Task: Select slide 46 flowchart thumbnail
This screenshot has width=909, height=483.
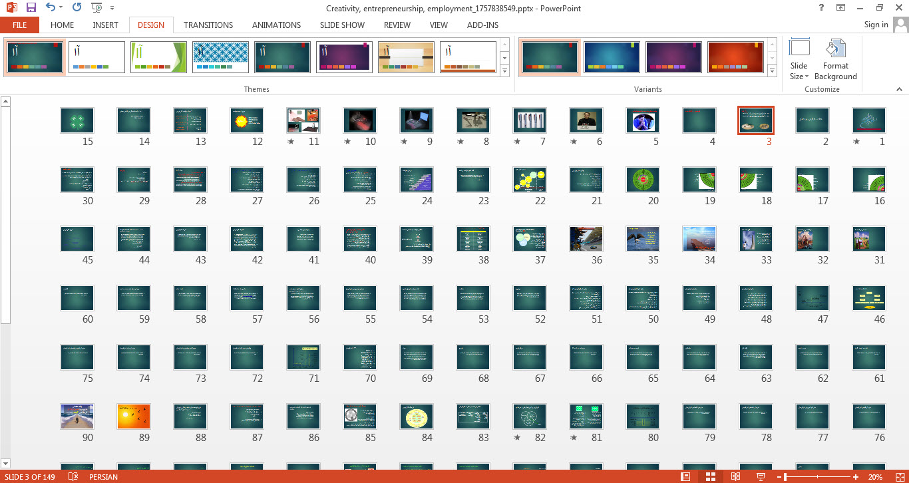Action: click(x=869, y=298)
